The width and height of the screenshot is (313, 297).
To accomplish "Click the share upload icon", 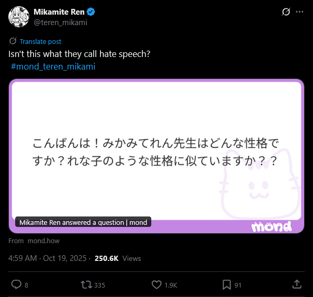I will pos(297,284).
